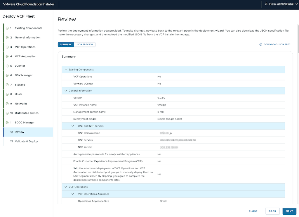
Task: Open step 3 VCF Operations in wizard
Action: click(x=28, y=47)
